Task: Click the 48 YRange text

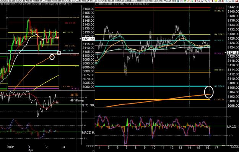Action: click(77, 100)
